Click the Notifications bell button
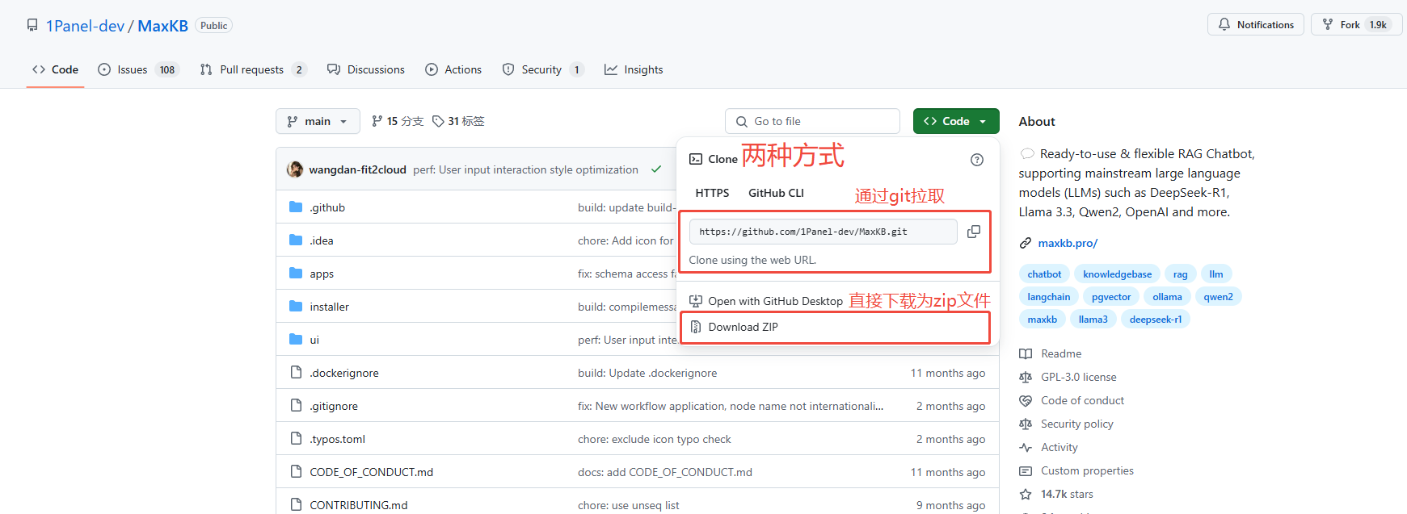1407x514 pixels. tap(1255, 25)
